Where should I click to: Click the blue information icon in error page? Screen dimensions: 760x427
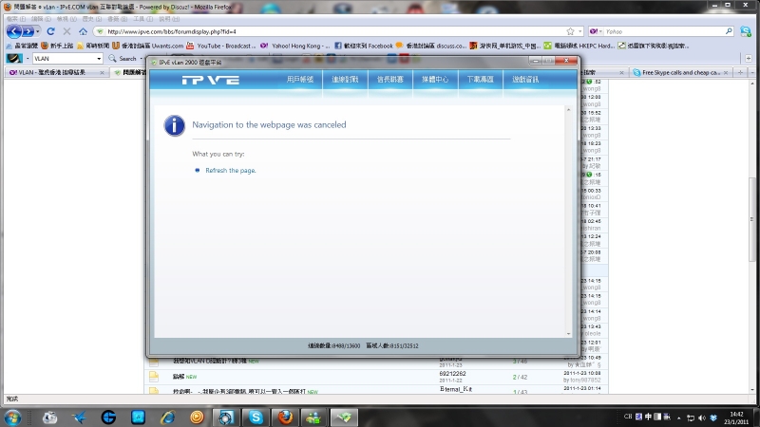coord(174,126)
